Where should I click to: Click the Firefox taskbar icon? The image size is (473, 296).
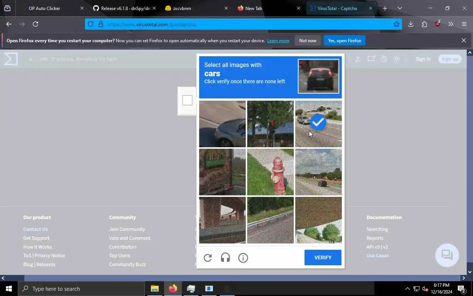click(x=173, y=289)
